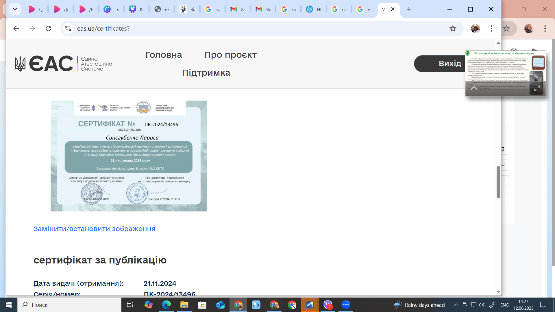Screen dimensions: 555x312
Task: Expand the picture-in-picture preview window
Action: [537, 88]
